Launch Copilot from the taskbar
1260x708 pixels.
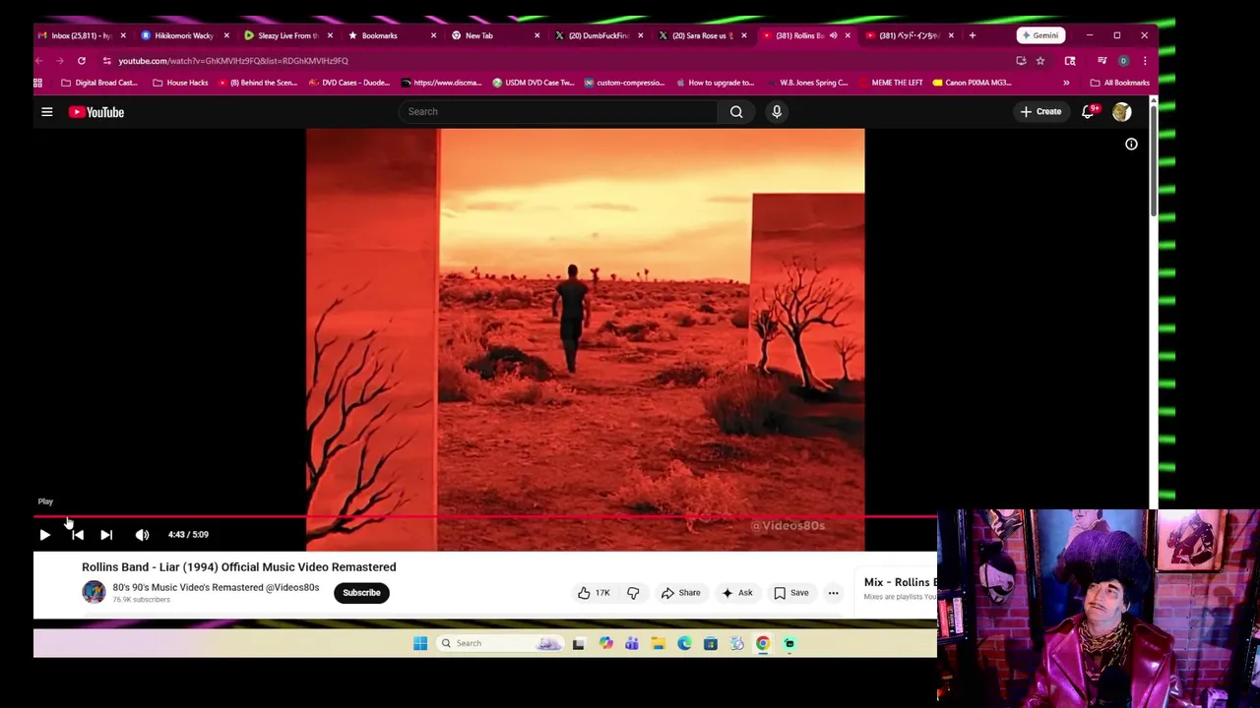point(605,644)
